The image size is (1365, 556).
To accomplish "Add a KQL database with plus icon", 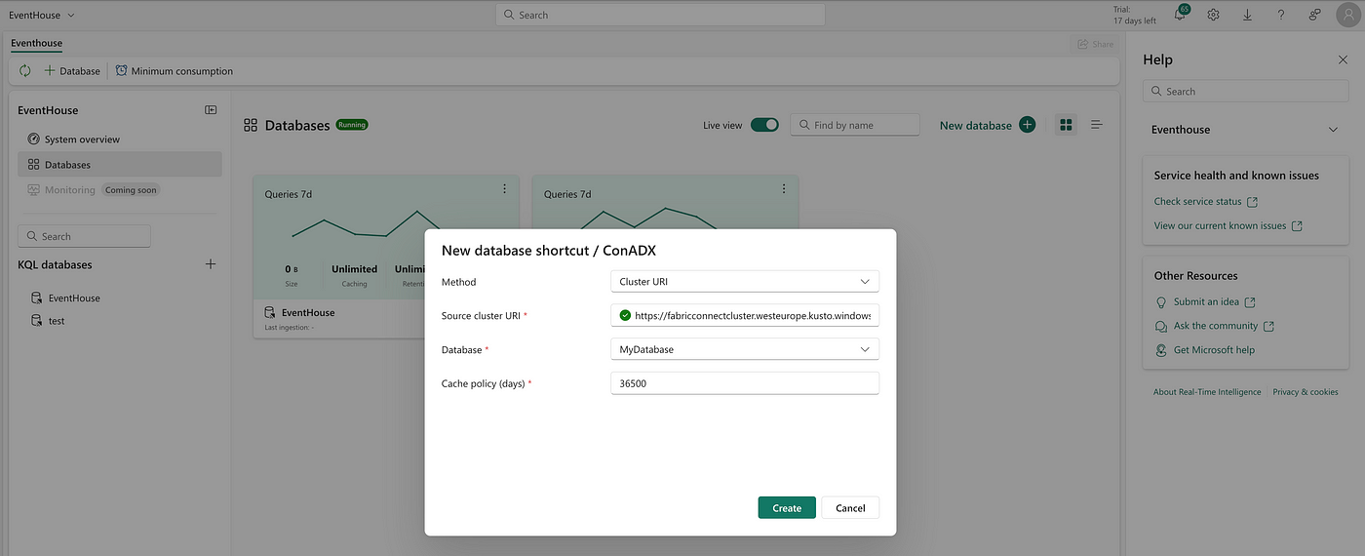I will point(211,264).
